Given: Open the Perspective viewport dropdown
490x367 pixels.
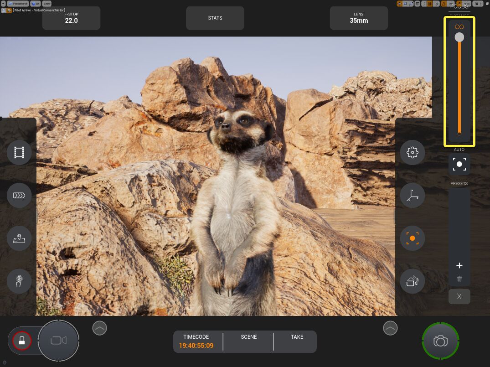Looking at the screenshot, I should [18, 4].
